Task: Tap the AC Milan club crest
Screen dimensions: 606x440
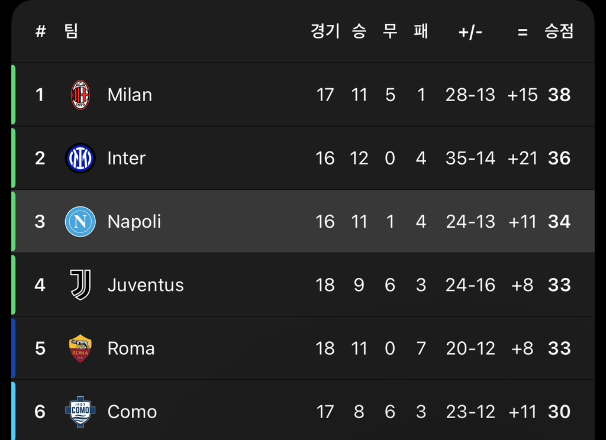Action: [80, 95]
